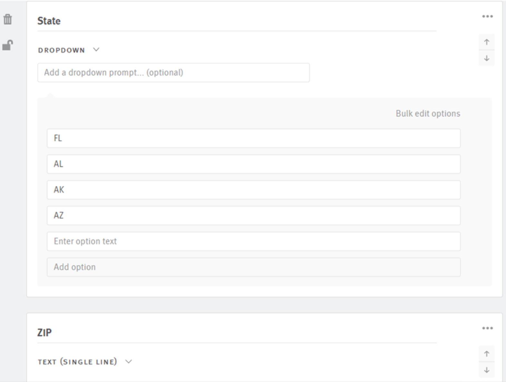Viewport: 506px width, 382px height.
Task: Toggle the unlock padlock icon
Action: click(8, 45)
